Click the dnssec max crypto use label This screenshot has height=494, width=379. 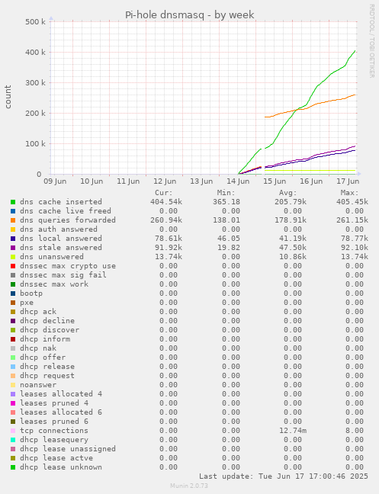[68, 266]
